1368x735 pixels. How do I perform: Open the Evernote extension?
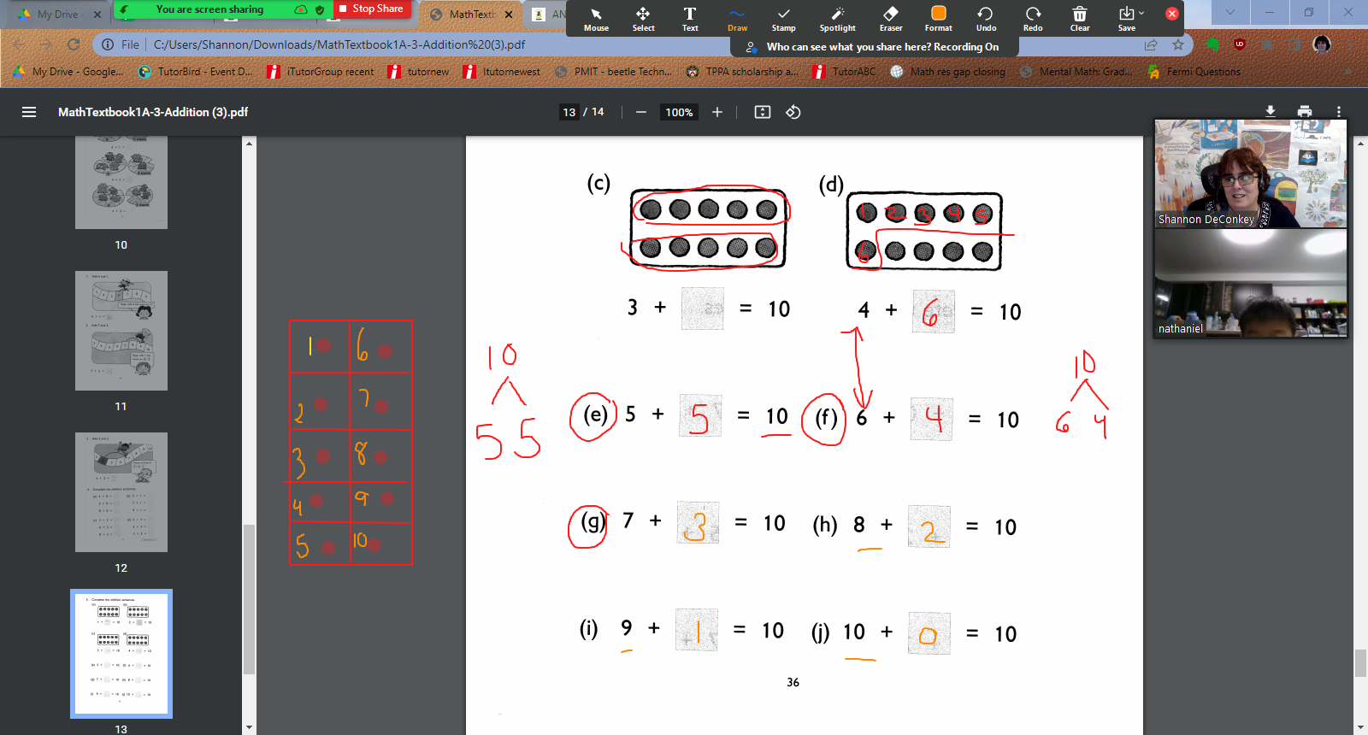(1212, 44)
